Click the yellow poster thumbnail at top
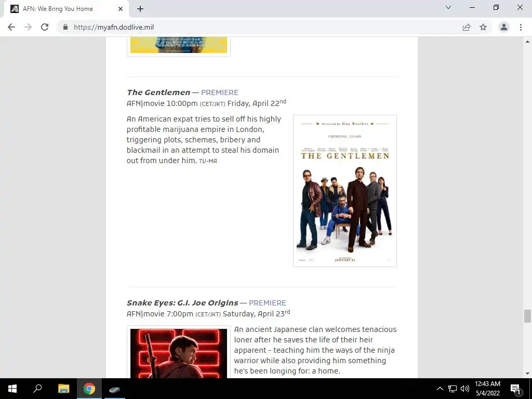The height and width of the screenshot is (399, 532). [x=179, y=46]
